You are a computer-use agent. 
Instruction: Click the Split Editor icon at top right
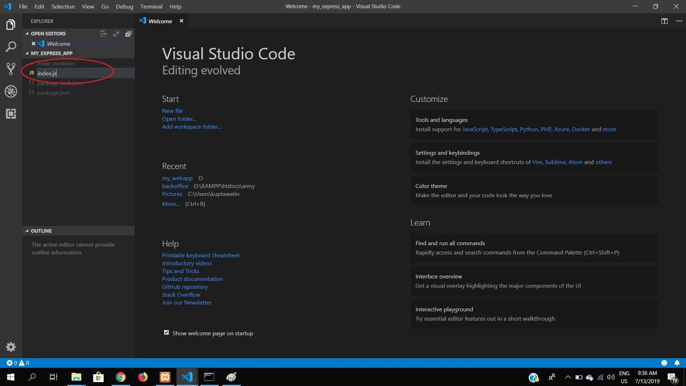[664, 21]
